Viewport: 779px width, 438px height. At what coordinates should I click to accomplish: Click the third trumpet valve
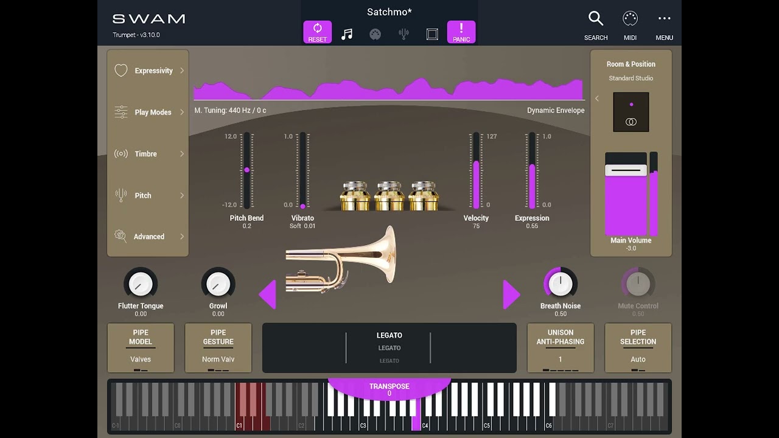423,196
